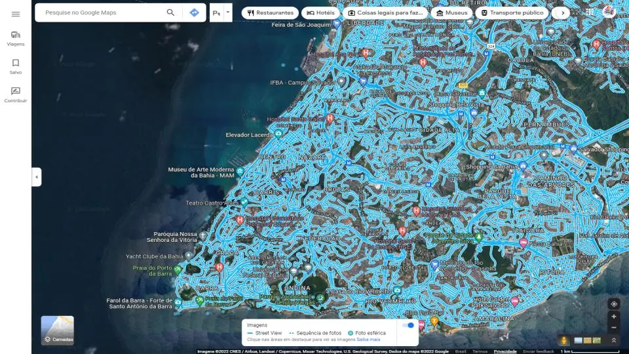Open directions with the blue arrow icon
This screenshot has width=629, height=354.
tap(194, 12)
